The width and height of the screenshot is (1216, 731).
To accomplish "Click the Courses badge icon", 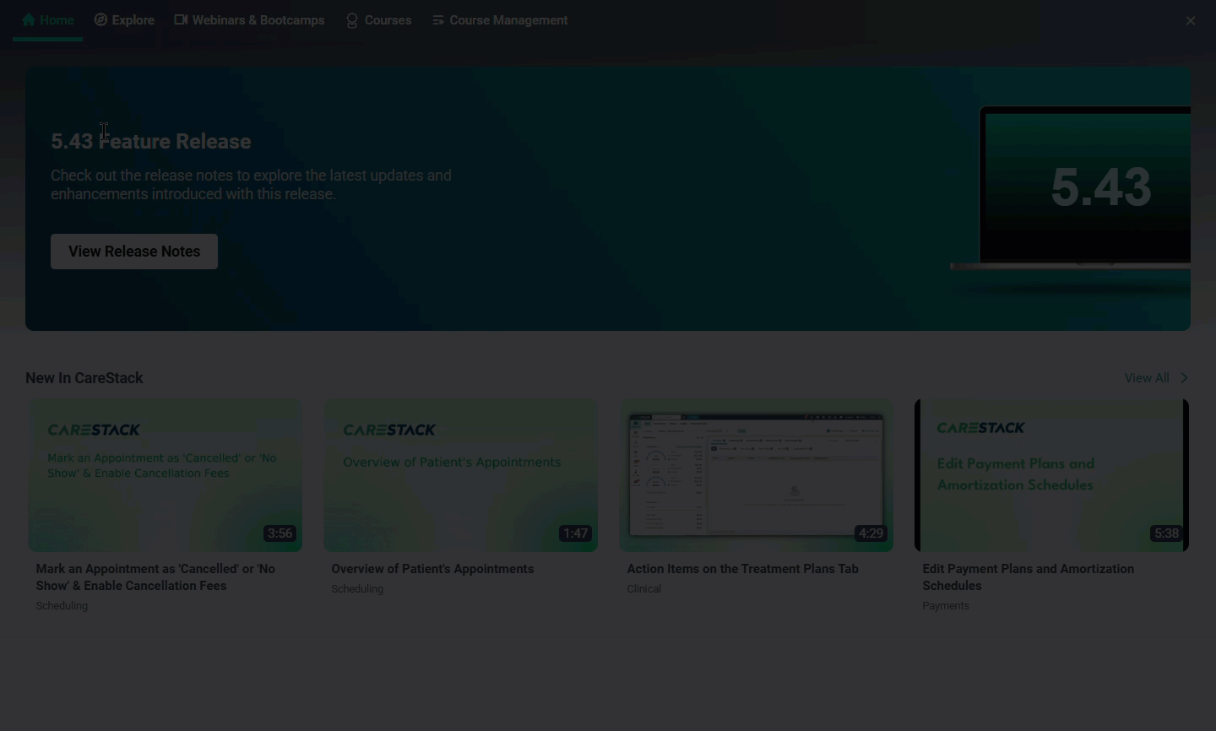I will (x=352, y=20).
